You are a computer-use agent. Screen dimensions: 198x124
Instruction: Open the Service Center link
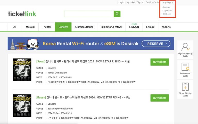click(153, 2)
